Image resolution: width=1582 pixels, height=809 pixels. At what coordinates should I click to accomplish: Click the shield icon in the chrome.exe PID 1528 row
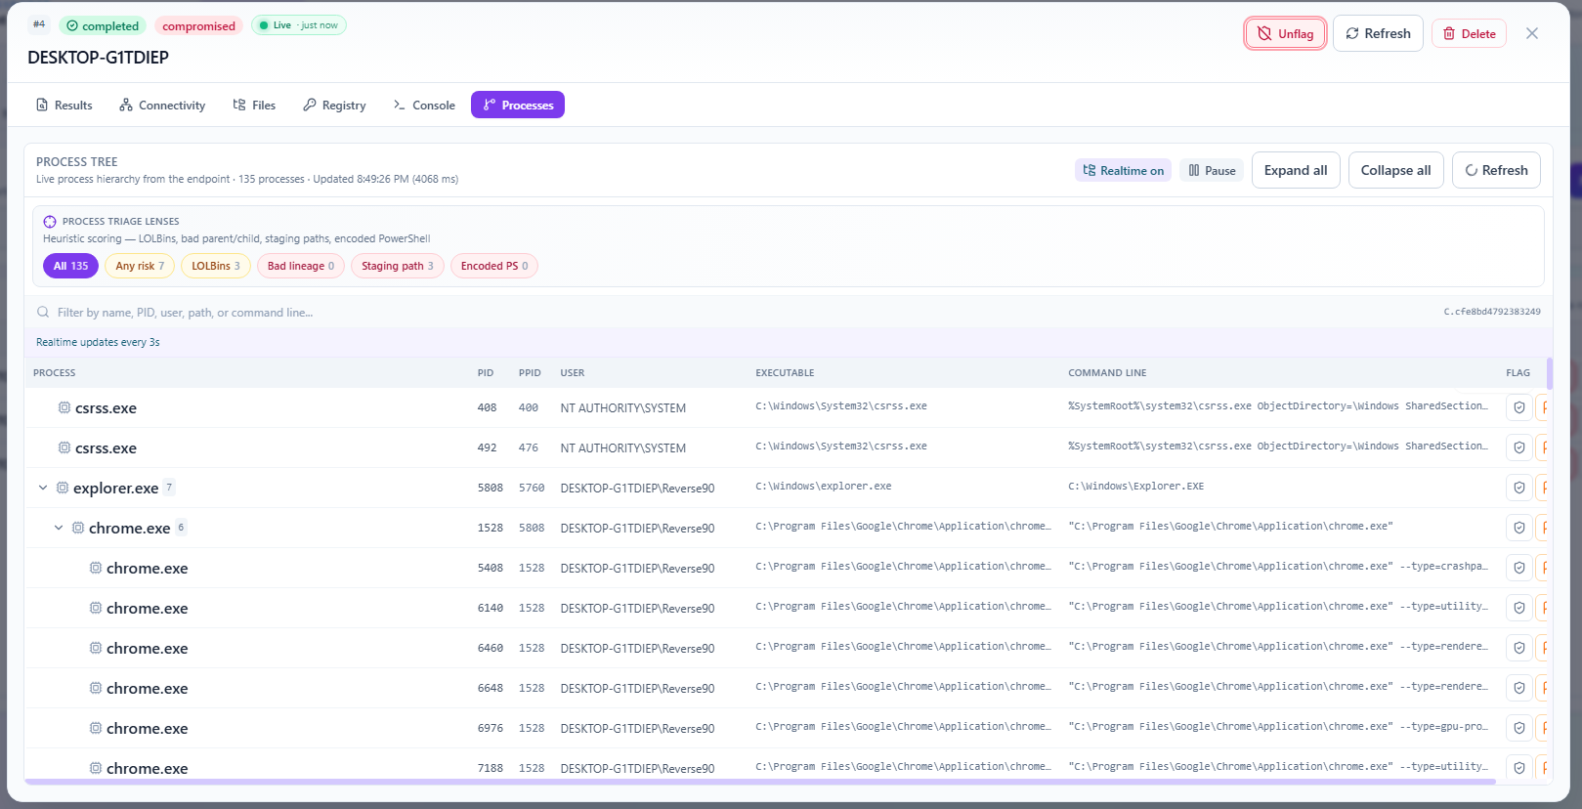1518,528
